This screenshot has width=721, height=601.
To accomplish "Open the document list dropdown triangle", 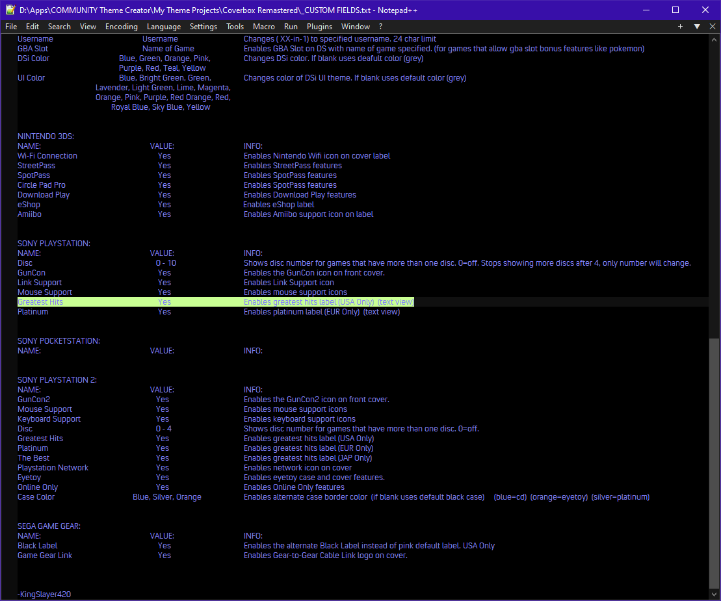I will (697, 27).
